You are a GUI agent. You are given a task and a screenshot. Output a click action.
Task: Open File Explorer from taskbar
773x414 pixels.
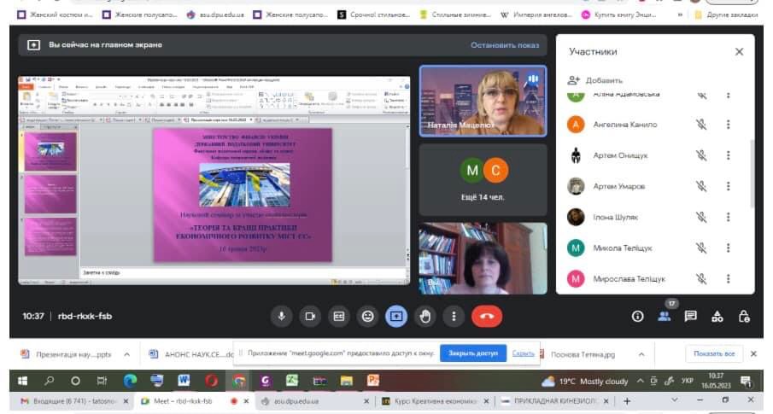point(347,381)
